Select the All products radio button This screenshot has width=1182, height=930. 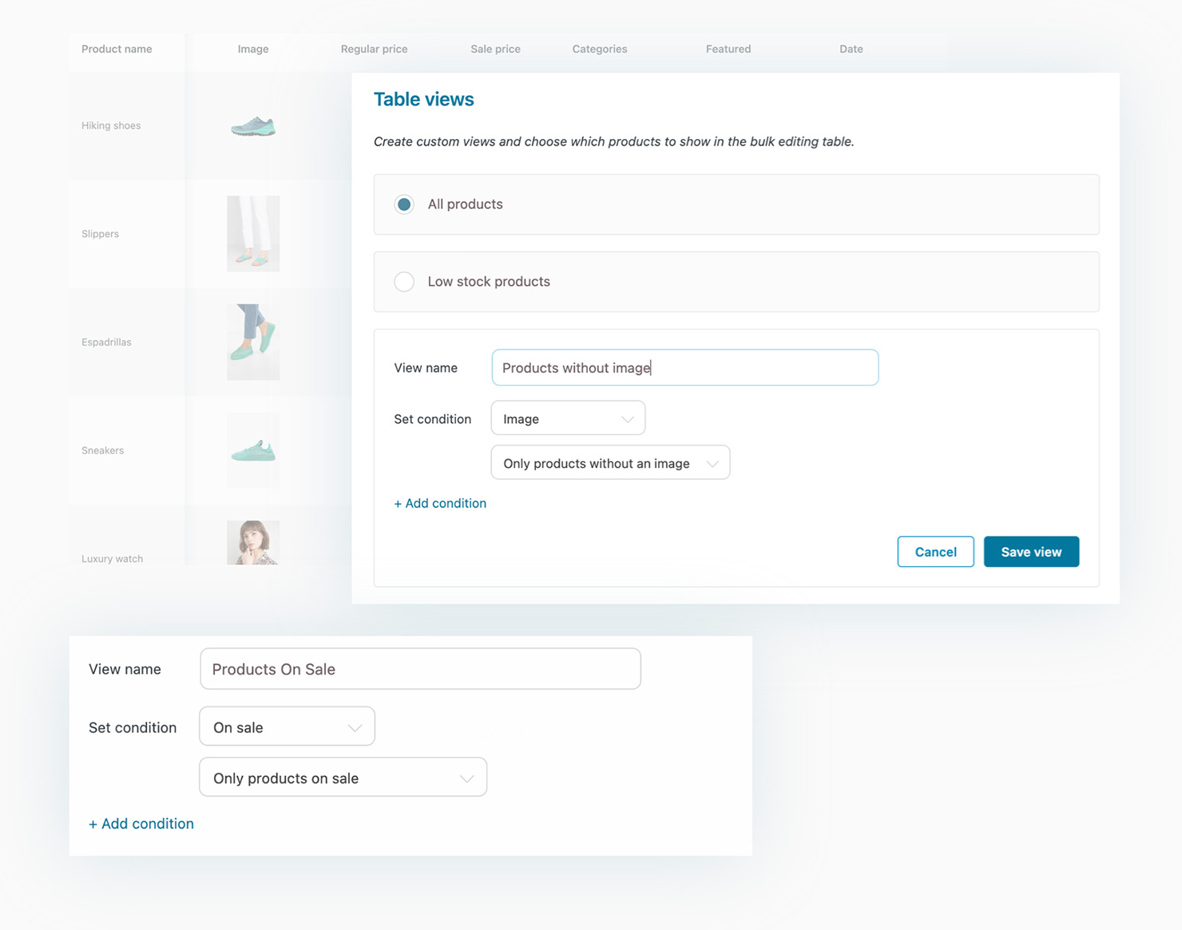[x=404, y=204]
